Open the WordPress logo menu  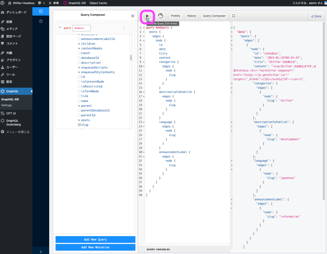pyautogui.click(x=3, y=3)
